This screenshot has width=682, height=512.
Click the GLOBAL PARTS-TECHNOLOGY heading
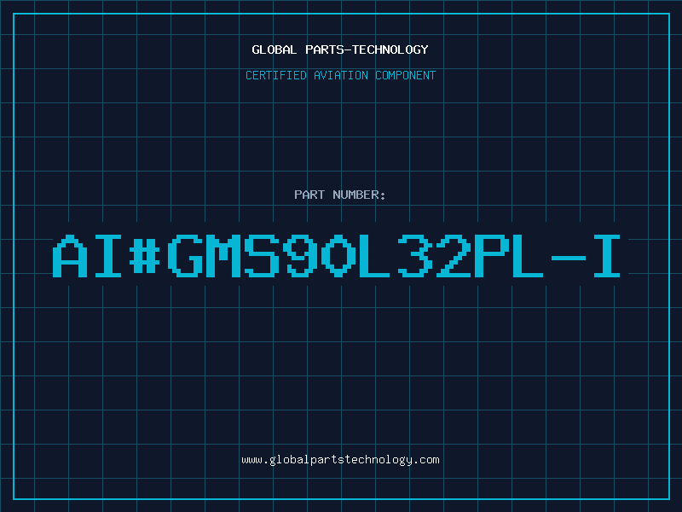[340, 49]
